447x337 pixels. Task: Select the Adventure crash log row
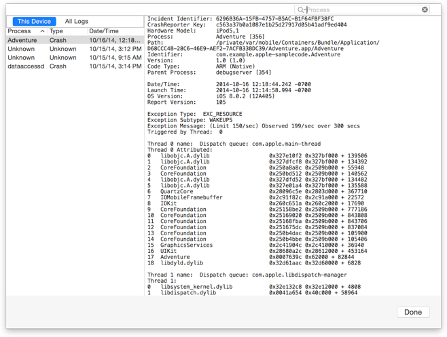pos(75,40)
